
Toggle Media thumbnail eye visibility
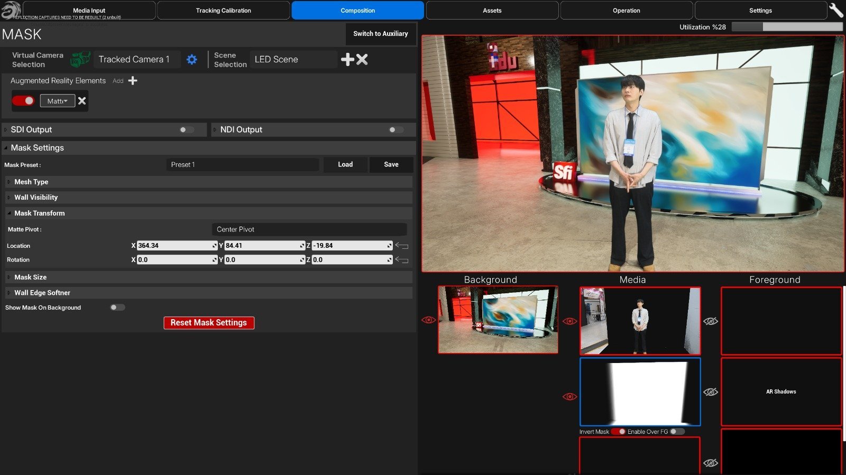569,321
